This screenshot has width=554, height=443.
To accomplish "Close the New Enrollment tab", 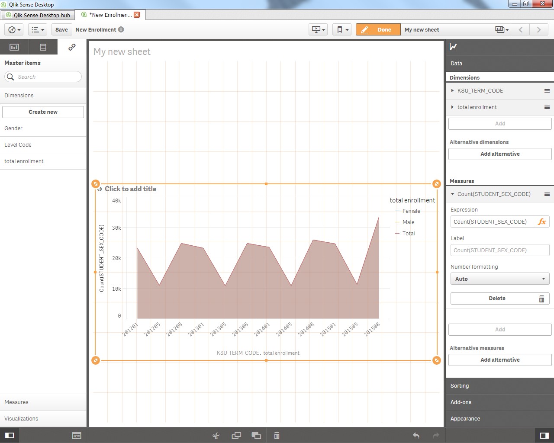I will pos(137,15).
